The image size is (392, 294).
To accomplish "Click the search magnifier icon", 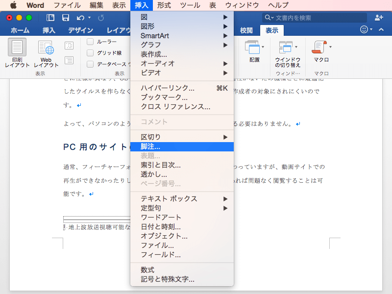I will 268,18.
